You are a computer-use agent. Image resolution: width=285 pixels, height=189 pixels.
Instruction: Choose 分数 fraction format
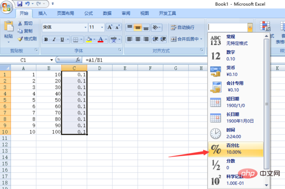pos(236,164)
